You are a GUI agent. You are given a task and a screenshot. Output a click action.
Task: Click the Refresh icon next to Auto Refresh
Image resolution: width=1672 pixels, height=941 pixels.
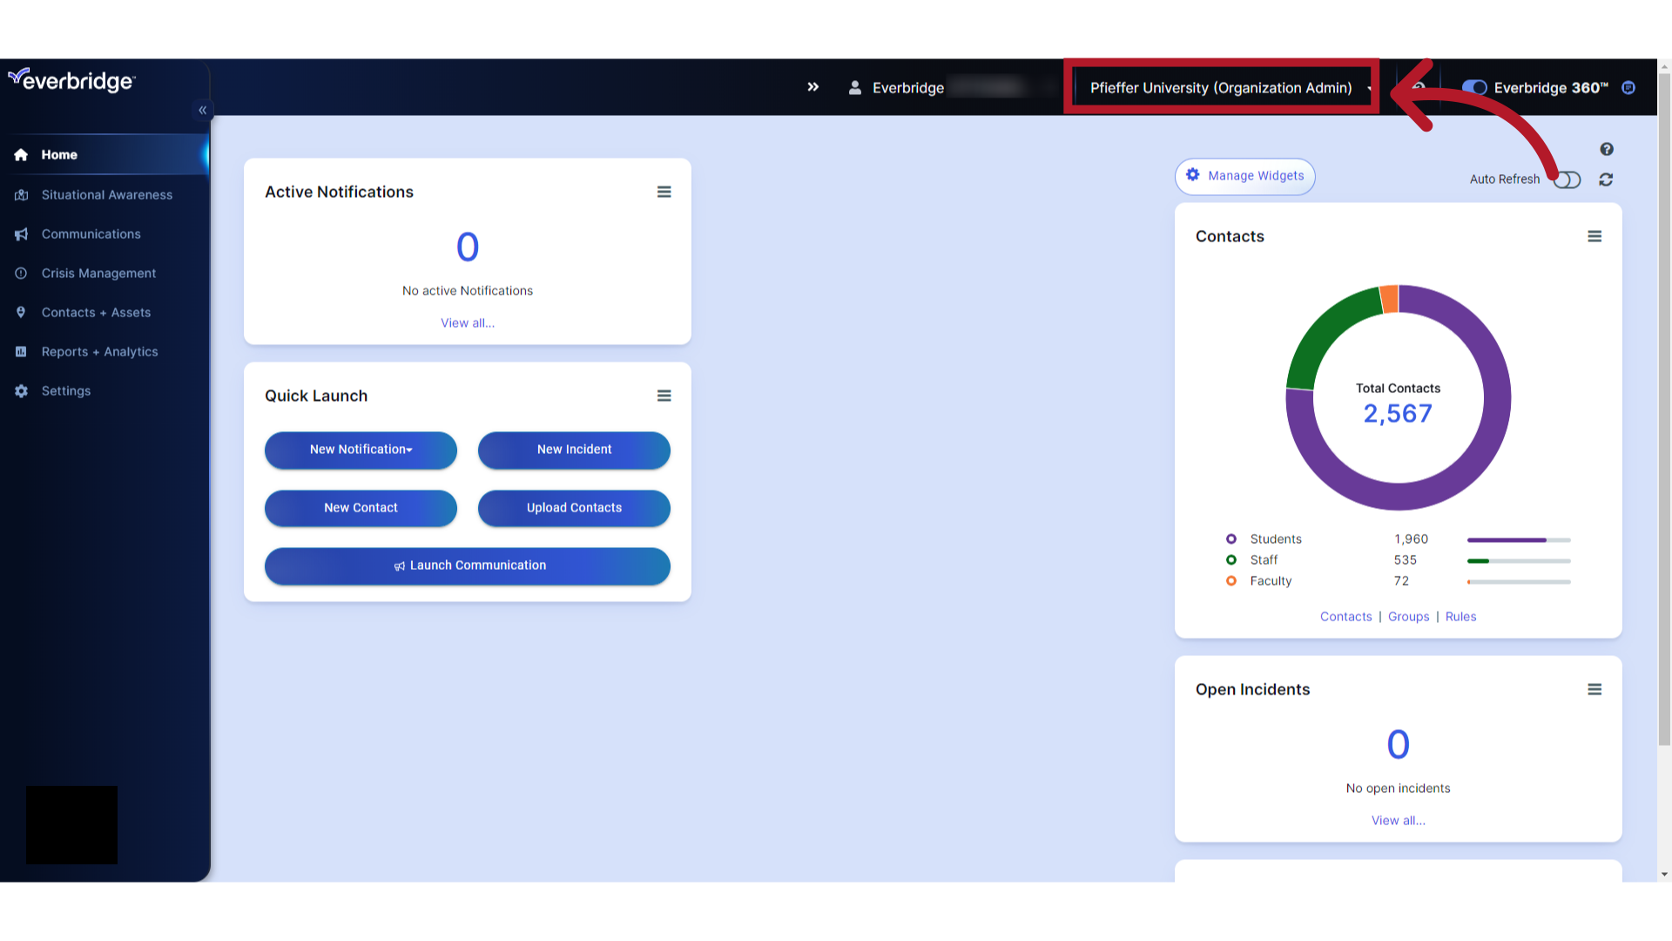[1607, 179]
